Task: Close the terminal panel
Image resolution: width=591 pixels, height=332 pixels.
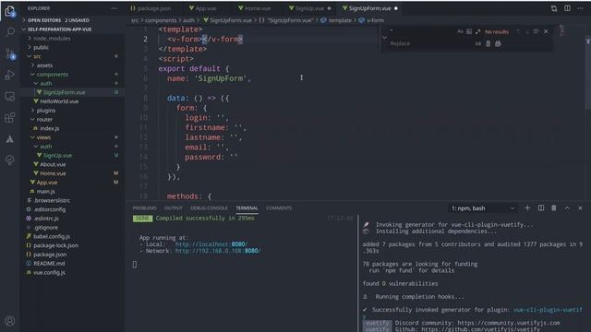Action: click(x=580, y=207)
